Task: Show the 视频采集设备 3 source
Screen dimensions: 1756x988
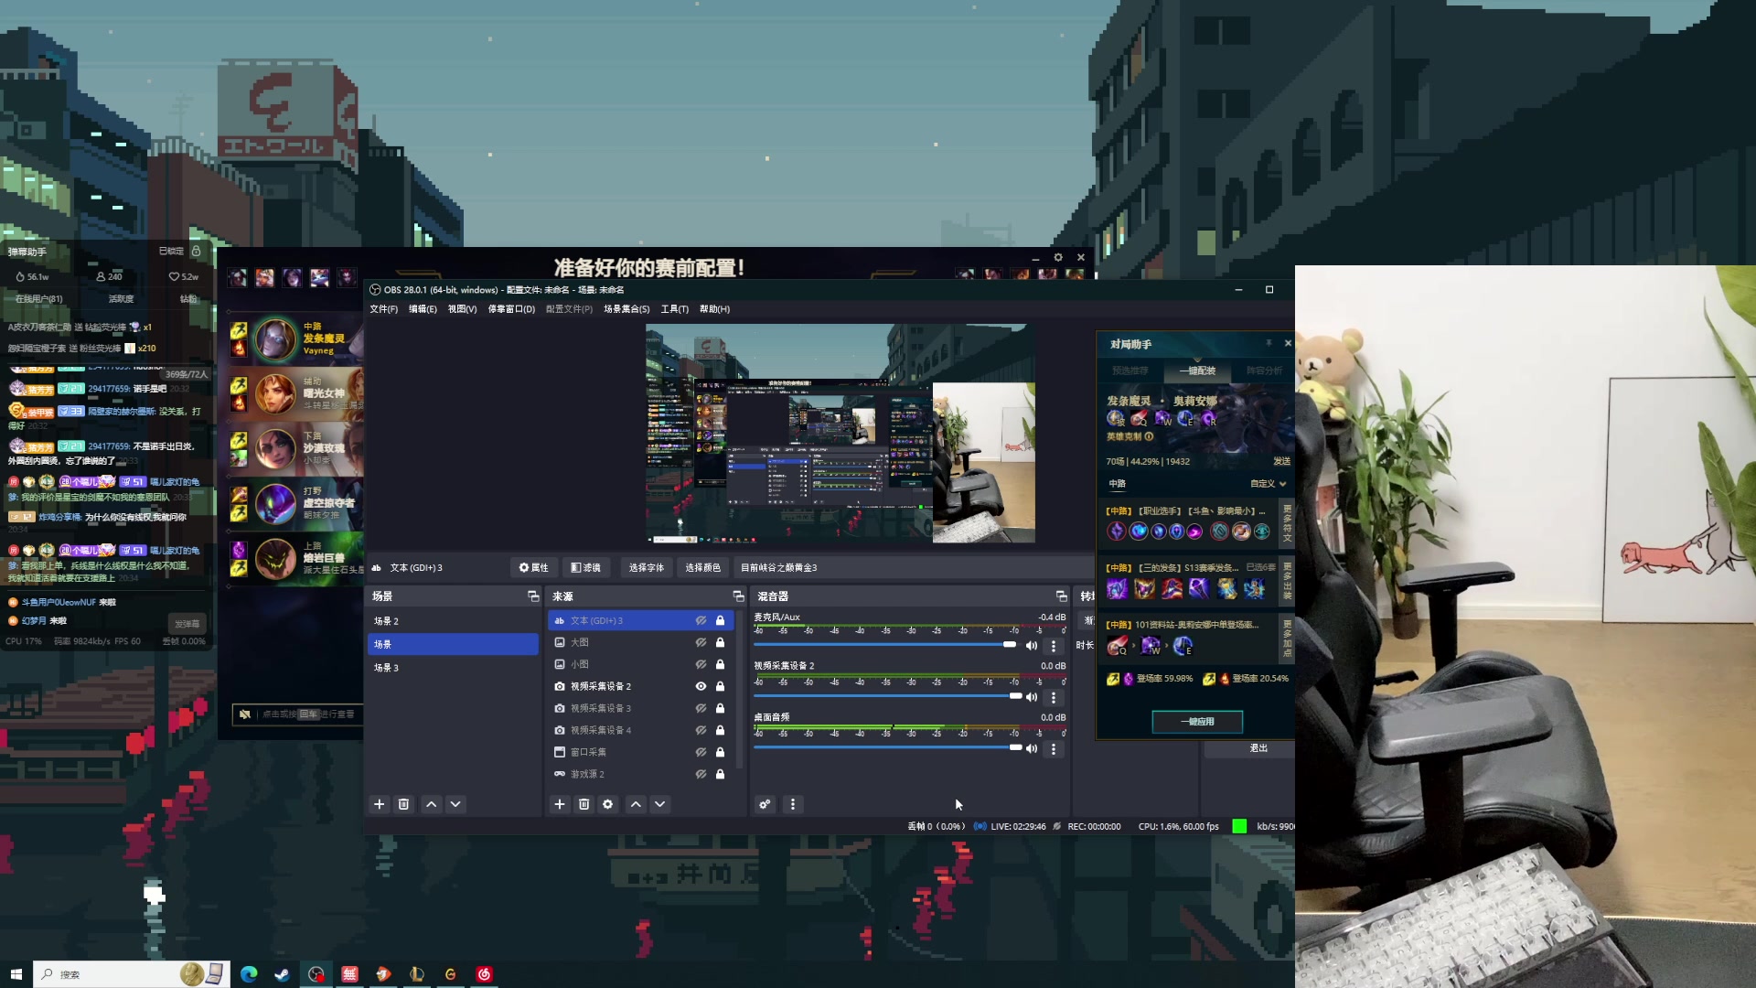Action: 701,708
